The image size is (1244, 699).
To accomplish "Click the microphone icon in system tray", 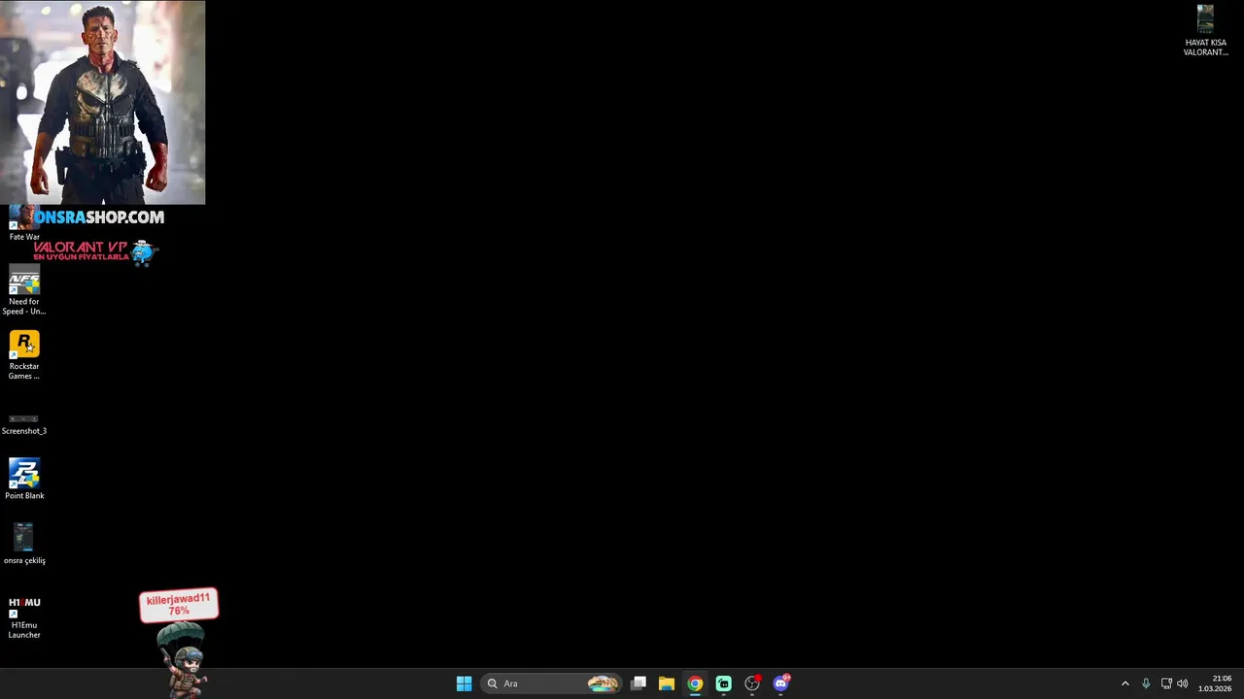I will [1146, 683].
